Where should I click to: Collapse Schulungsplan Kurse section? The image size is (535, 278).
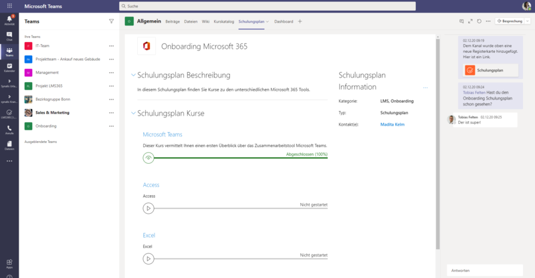click(133, 113)
